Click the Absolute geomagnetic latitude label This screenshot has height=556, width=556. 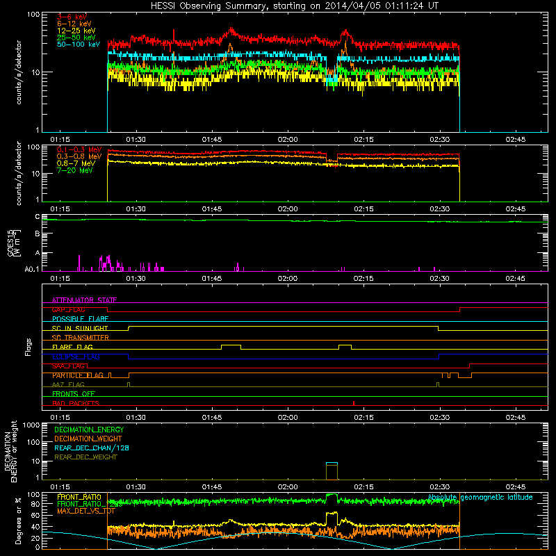(480, 497)
